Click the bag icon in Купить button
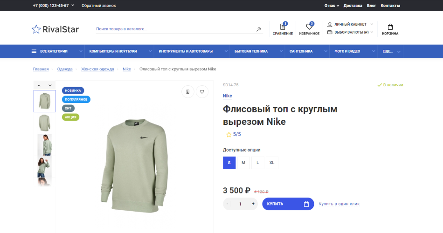443x233 pixels. point(306,204)
